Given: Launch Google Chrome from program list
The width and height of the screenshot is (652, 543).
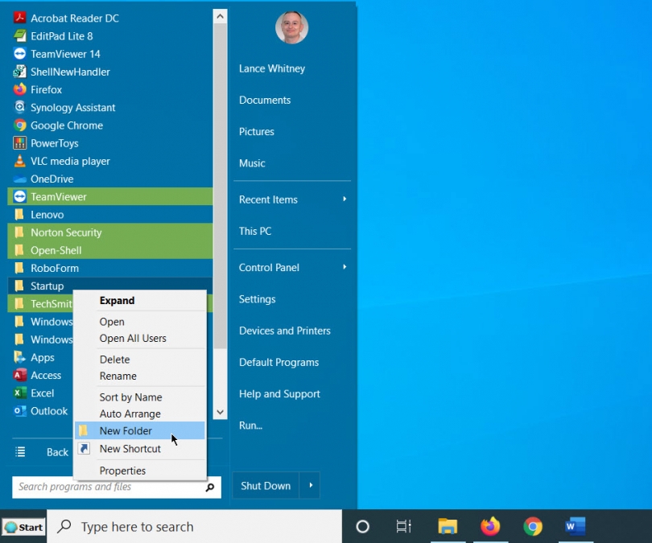Looking at the screenshot, I should [x=110, y=125].
